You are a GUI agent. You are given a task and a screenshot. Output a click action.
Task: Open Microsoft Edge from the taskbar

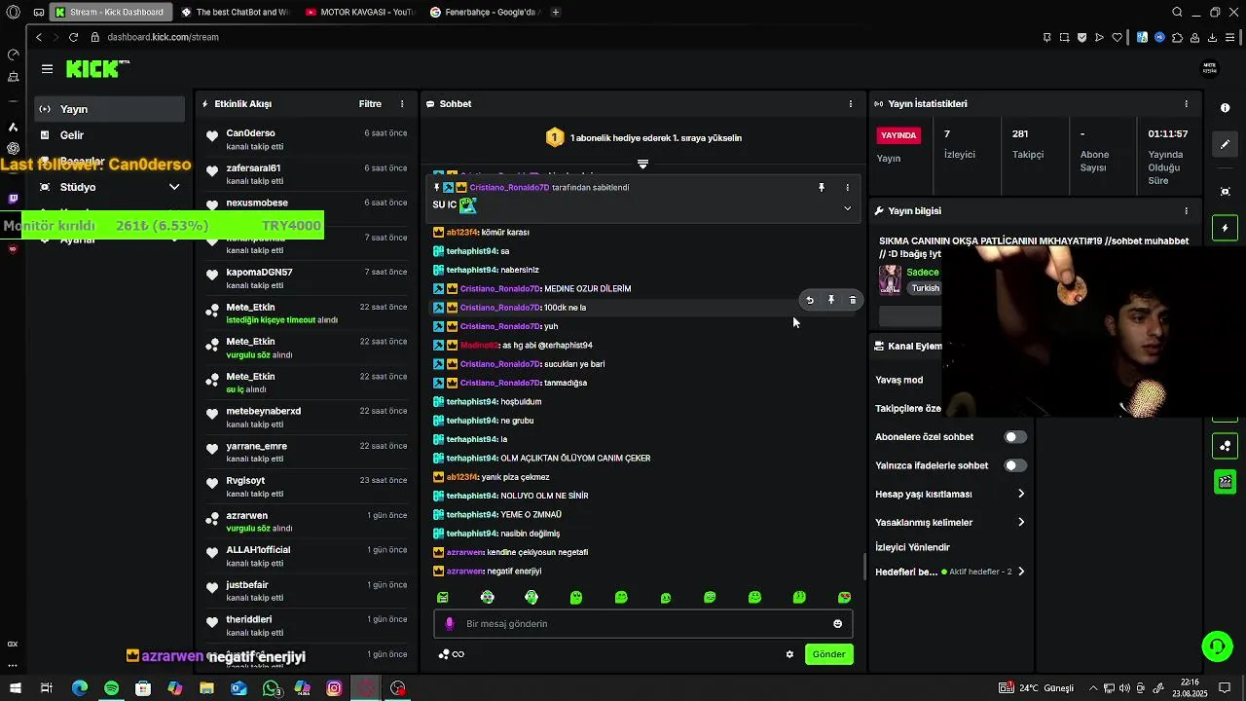(x=80, y=688)
